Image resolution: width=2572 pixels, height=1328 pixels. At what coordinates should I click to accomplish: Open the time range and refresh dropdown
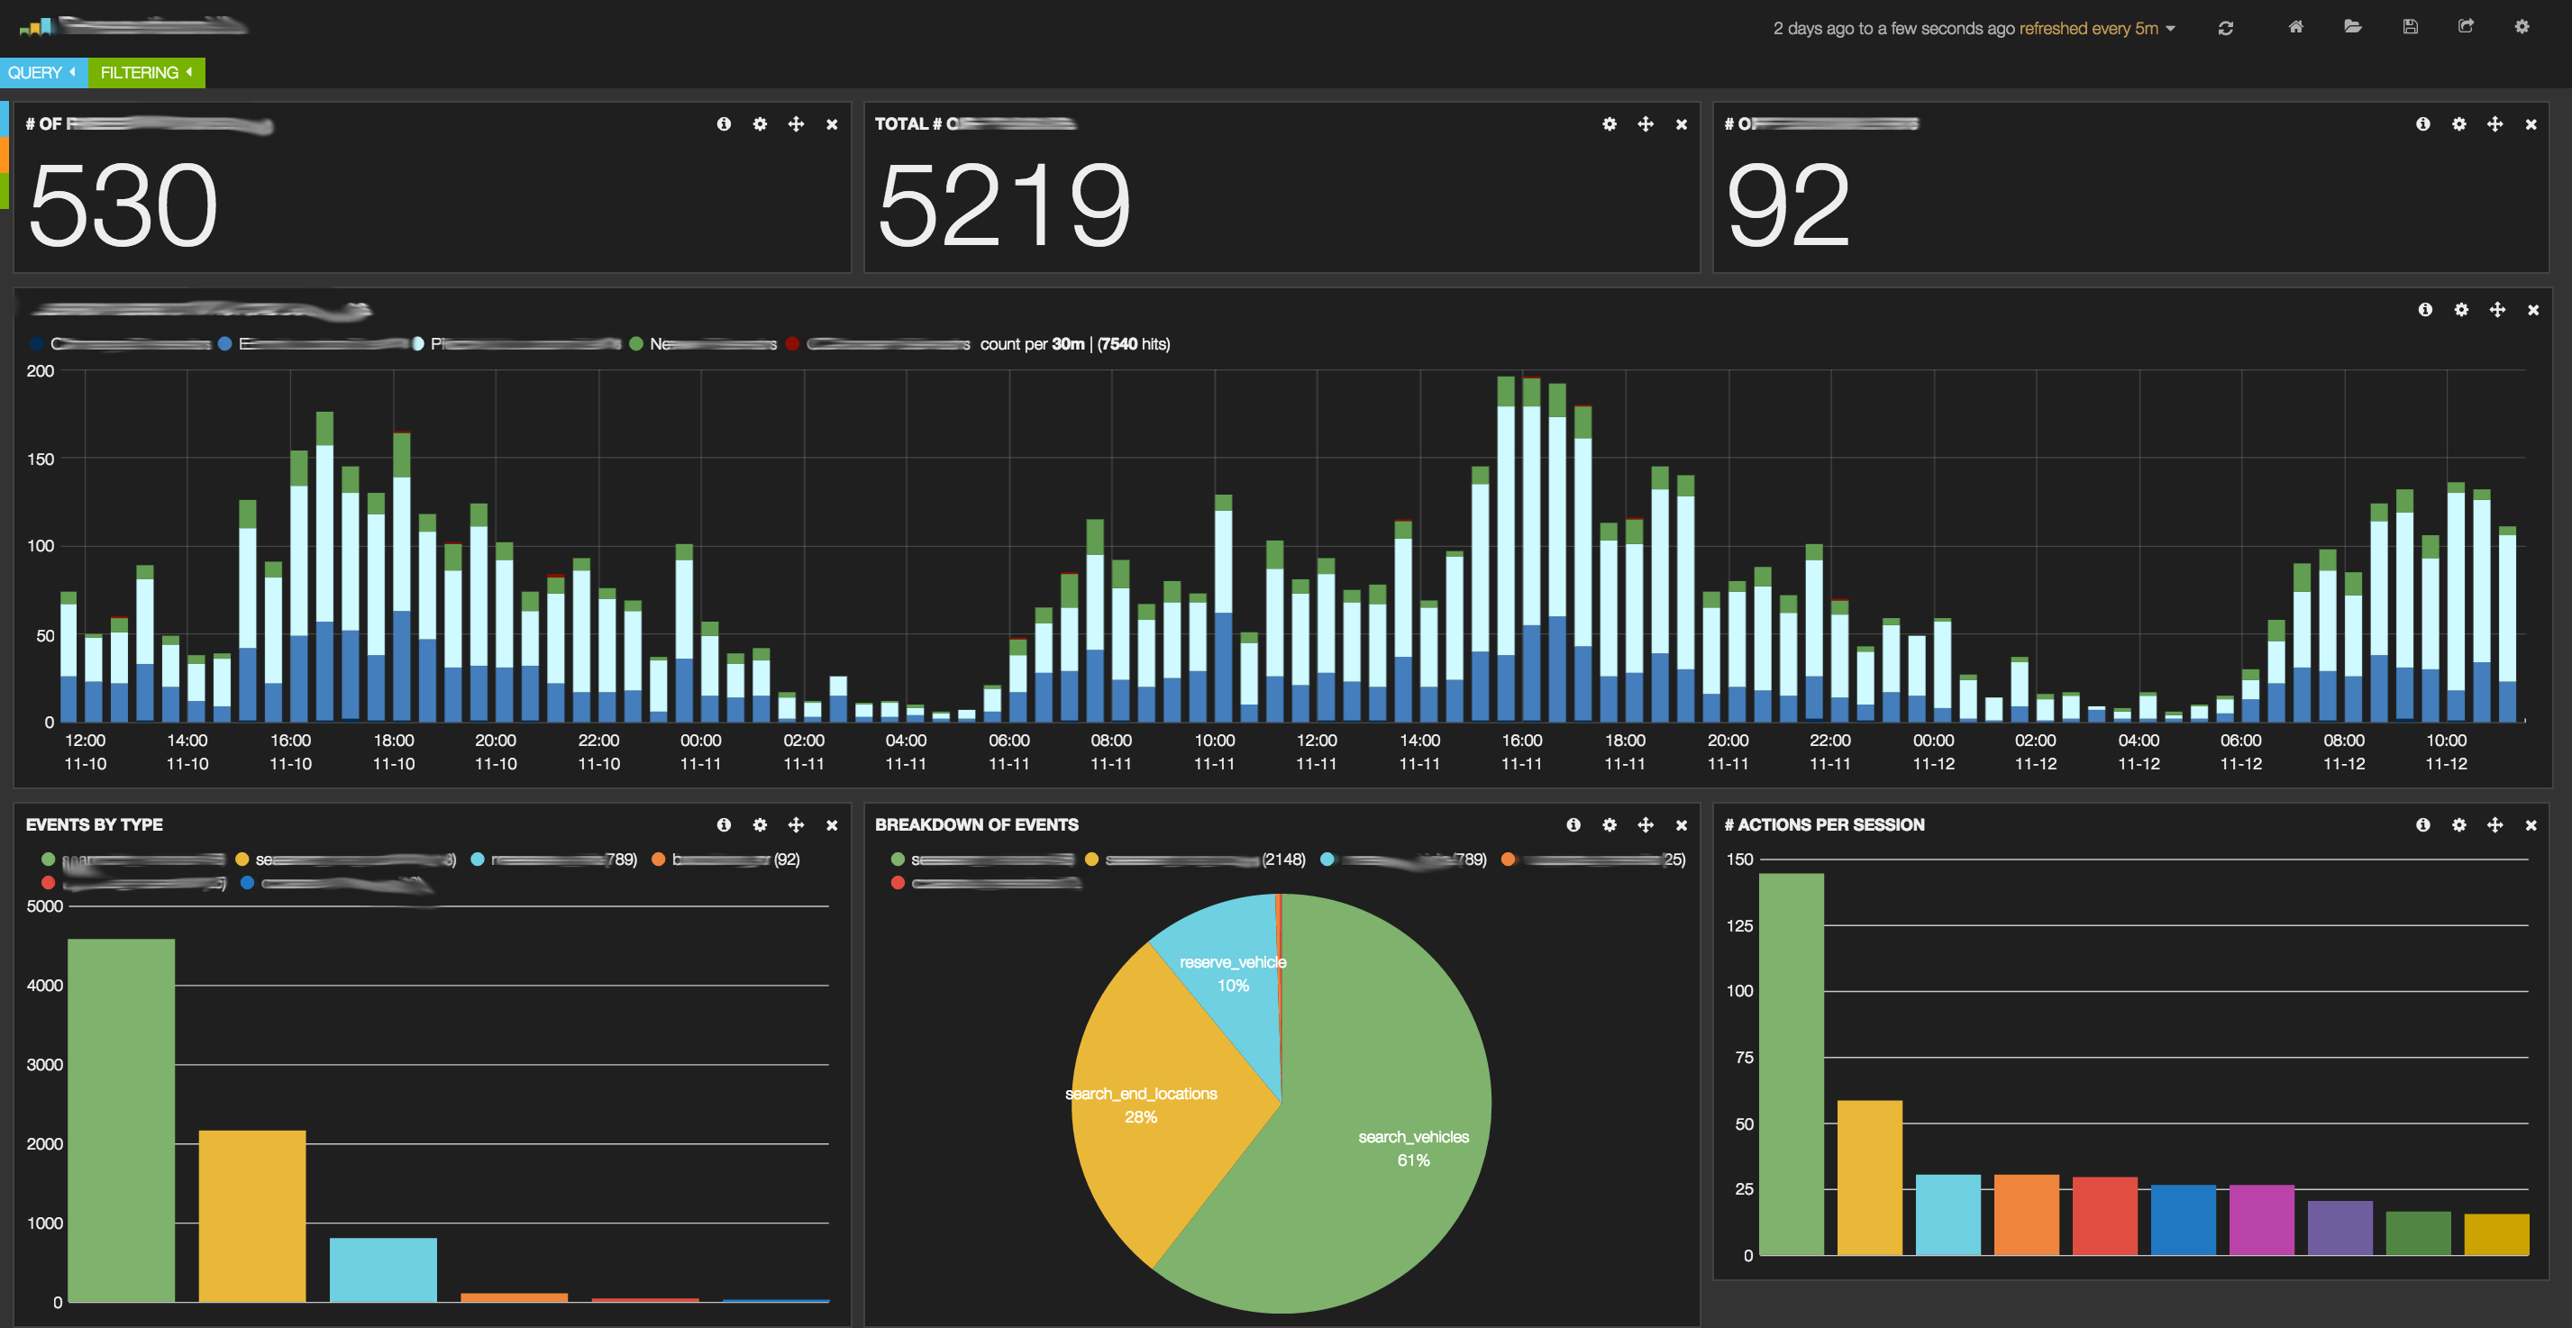click(x=1974, y=28)
